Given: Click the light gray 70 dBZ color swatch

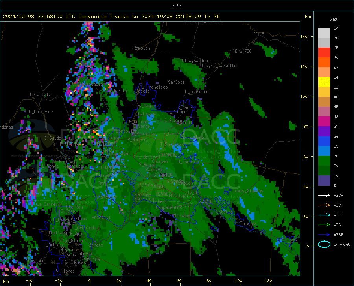Looking at the screenshot, I should [x=324, y=33].
